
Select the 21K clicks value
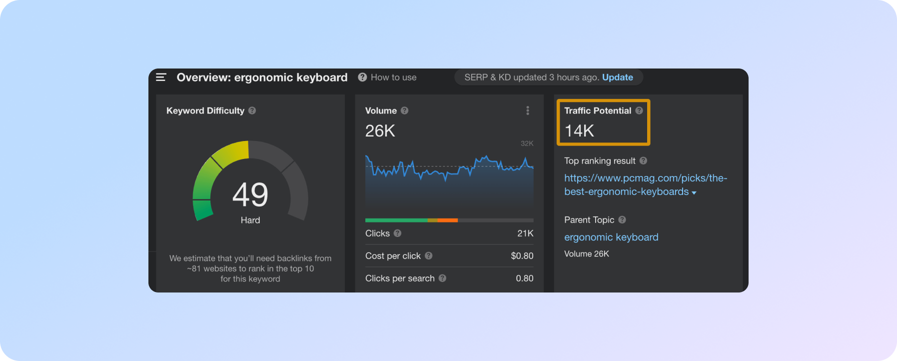[525, 233]
